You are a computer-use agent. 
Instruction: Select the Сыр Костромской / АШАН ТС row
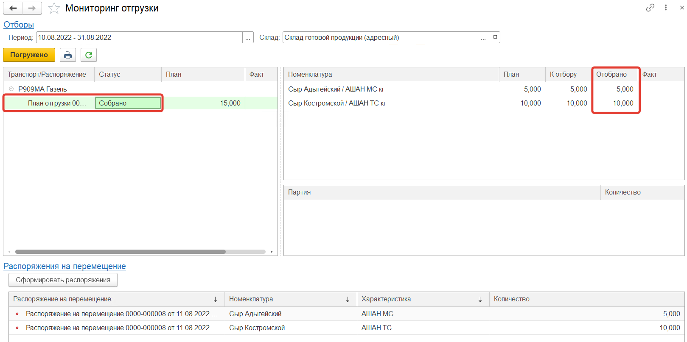point(337,103)
